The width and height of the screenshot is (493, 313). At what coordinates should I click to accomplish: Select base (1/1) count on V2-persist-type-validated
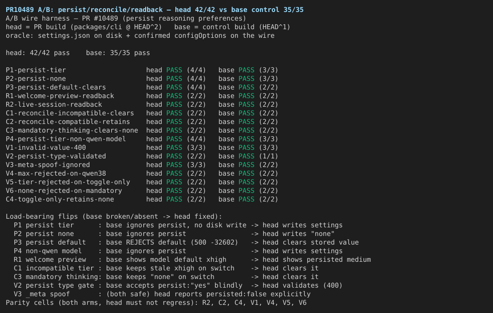(x=268, y=156)
